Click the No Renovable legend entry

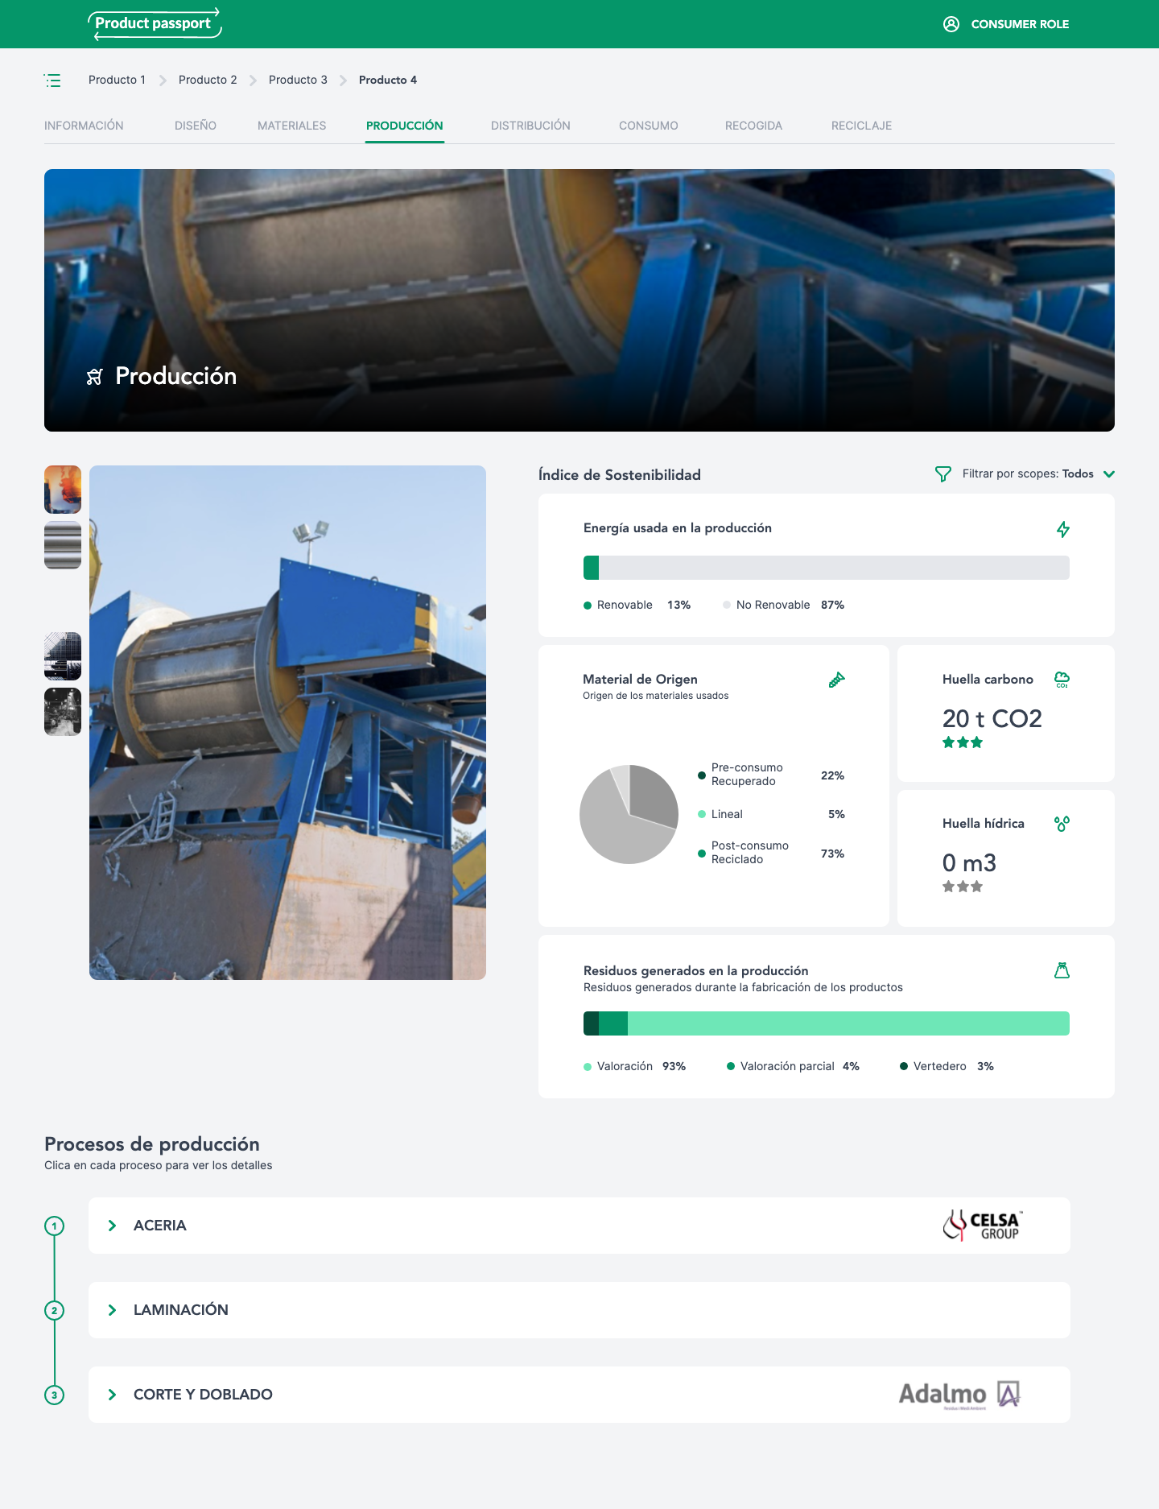[x=783, y=605]
